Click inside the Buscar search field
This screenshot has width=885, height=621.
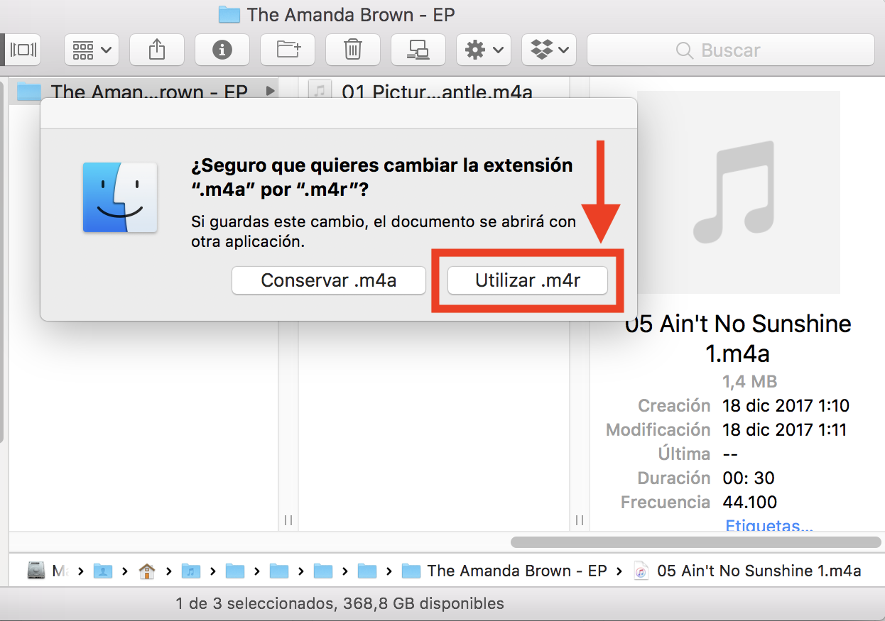730,50
